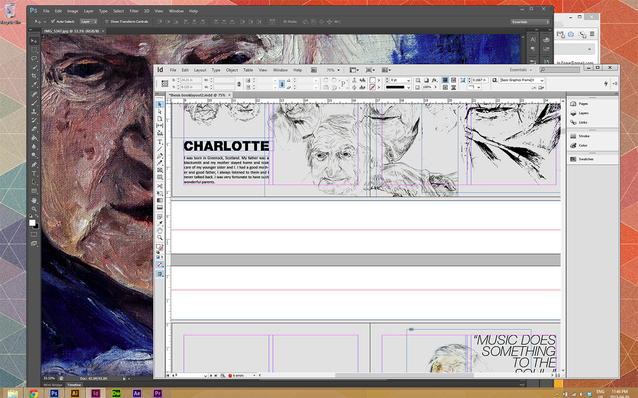Viewport: 638px width, 398px height.
Task: Toggle Photoshop Auto-Select checkbox
Action: tap(53, 22)
